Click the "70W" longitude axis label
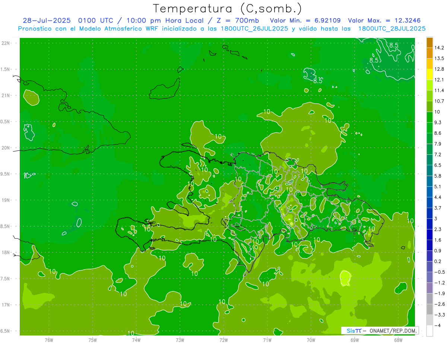 coord(311,340)
